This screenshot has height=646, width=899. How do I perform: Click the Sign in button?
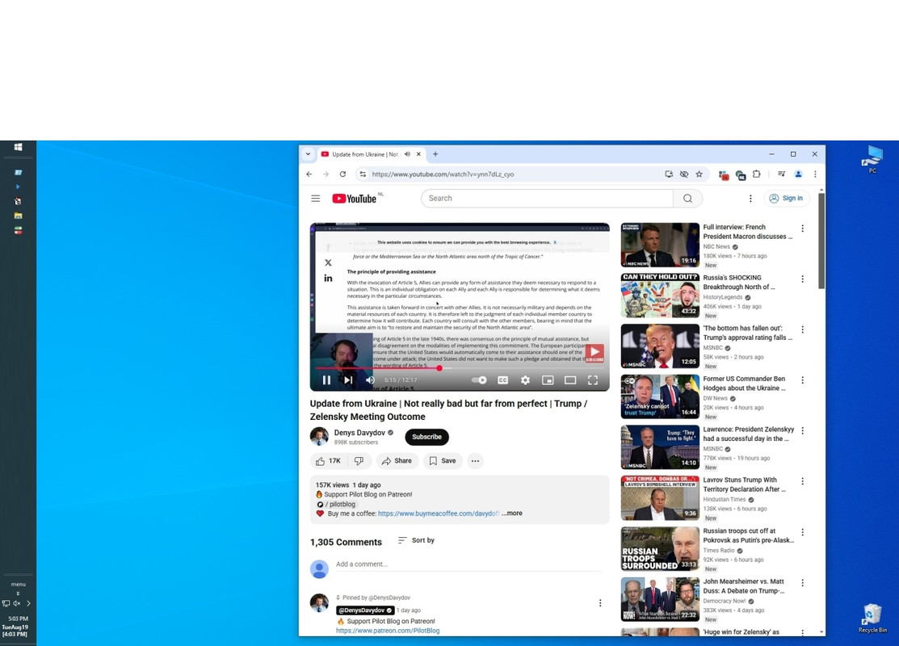[786, 199]
